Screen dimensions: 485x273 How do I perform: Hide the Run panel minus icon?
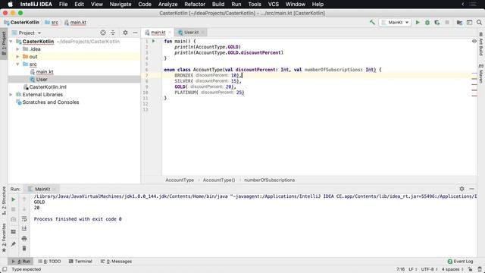click(x=471, y=189)
